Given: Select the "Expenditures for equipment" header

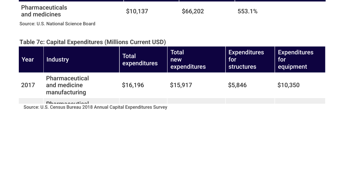Looking at the screenshot, I should click(296, 59).
